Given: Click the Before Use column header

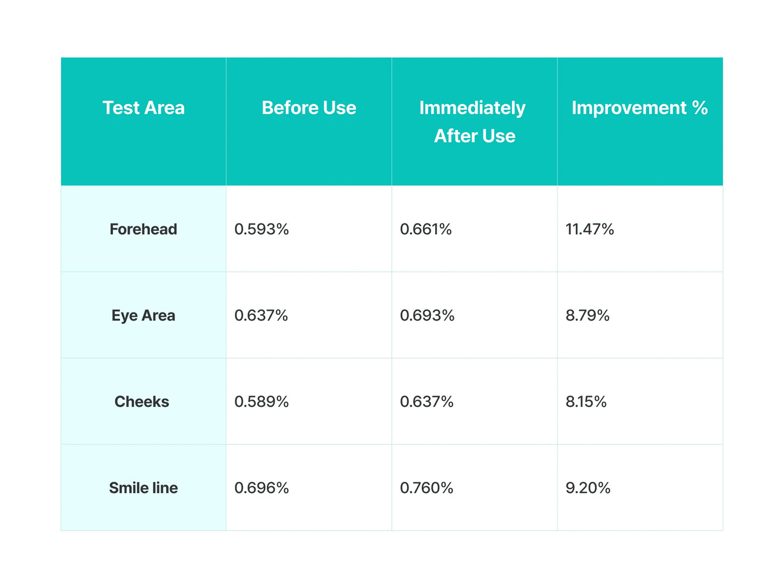Looking at the screenshot, I should tap(309, 108).
